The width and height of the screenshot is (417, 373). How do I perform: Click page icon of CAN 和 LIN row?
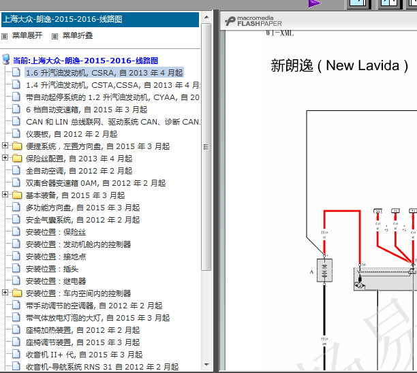point(16,121)
